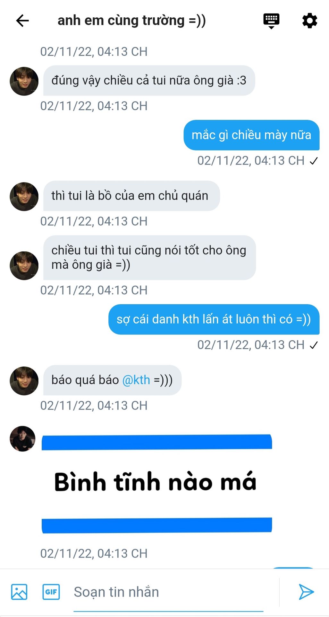Attach a photo with image icon
The width and height of the screenshot is (329, 617).
point(19,592)
